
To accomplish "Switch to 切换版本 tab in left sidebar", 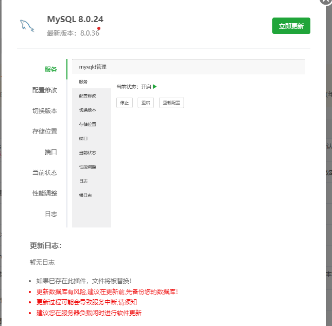I will coord(45,110).
